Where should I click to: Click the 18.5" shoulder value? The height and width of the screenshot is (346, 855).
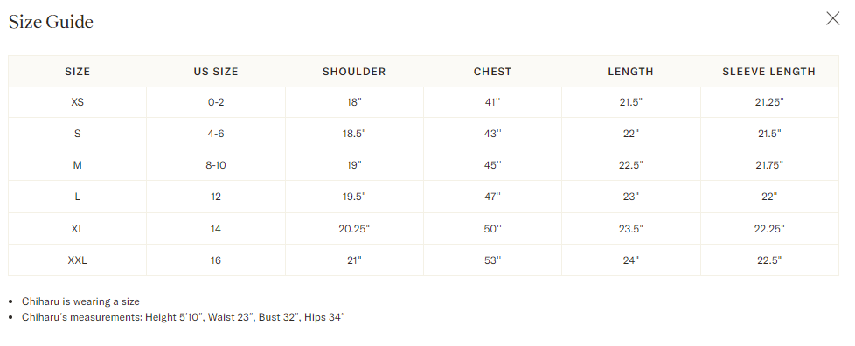point(354,134)
